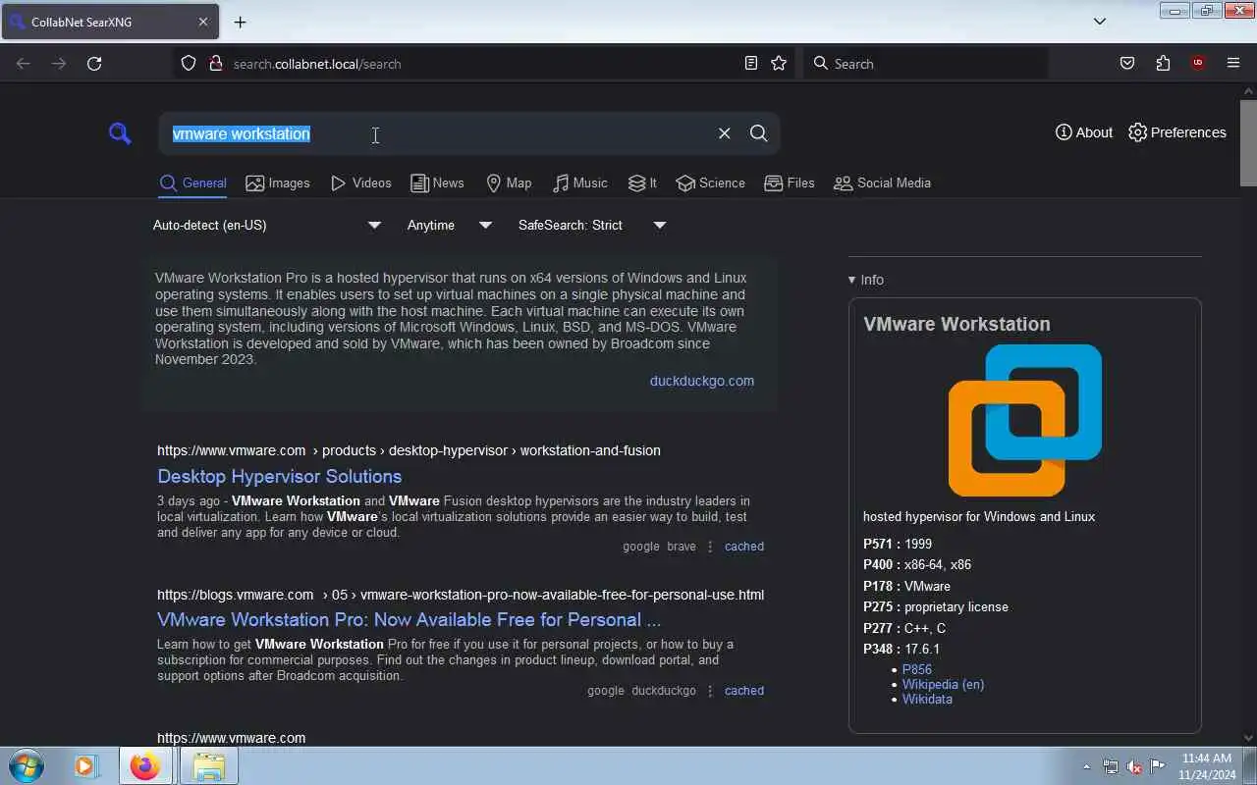Open more options dots for Desktop Hypervisor result
The height and width of the screenshot is (785, 1257).
[x=710, y=547]
